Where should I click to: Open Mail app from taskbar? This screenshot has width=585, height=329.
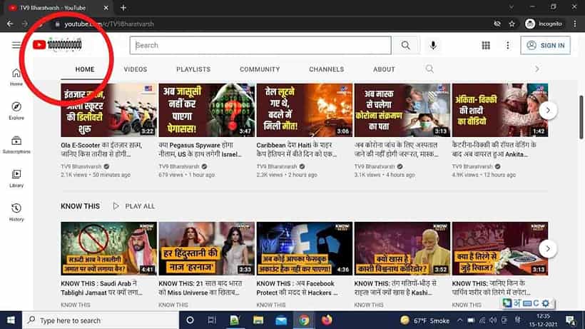coord(281,320)
